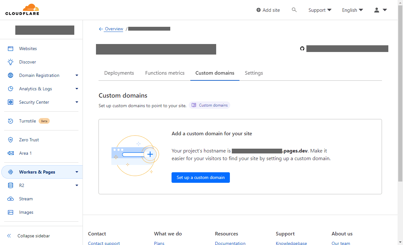The image size is (403, 245).
Task: Expand the Security Center arrow
Action: coord(77,102)
